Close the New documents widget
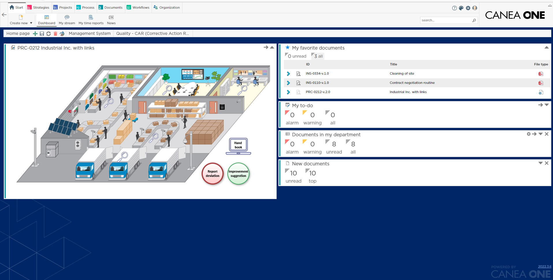553x280 pixels. pyautogui.click(x=547, y=163)
